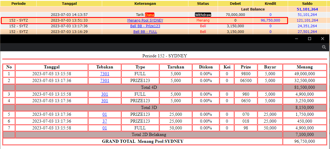Click the Kredit column header
Image resolution: width=330 pixels, height=149 pixels.
click(x=270, y=4)
